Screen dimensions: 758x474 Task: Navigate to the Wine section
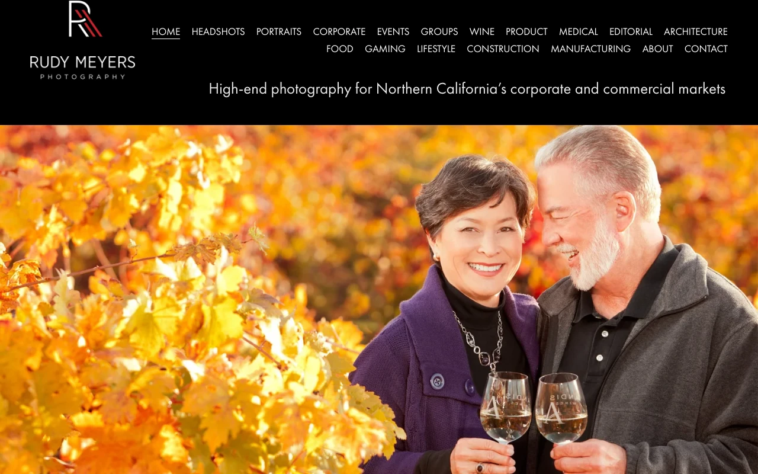(482, 31)
